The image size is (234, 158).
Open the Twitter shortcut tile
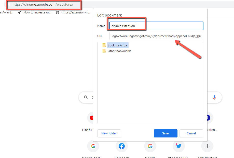tap(179, 146)
